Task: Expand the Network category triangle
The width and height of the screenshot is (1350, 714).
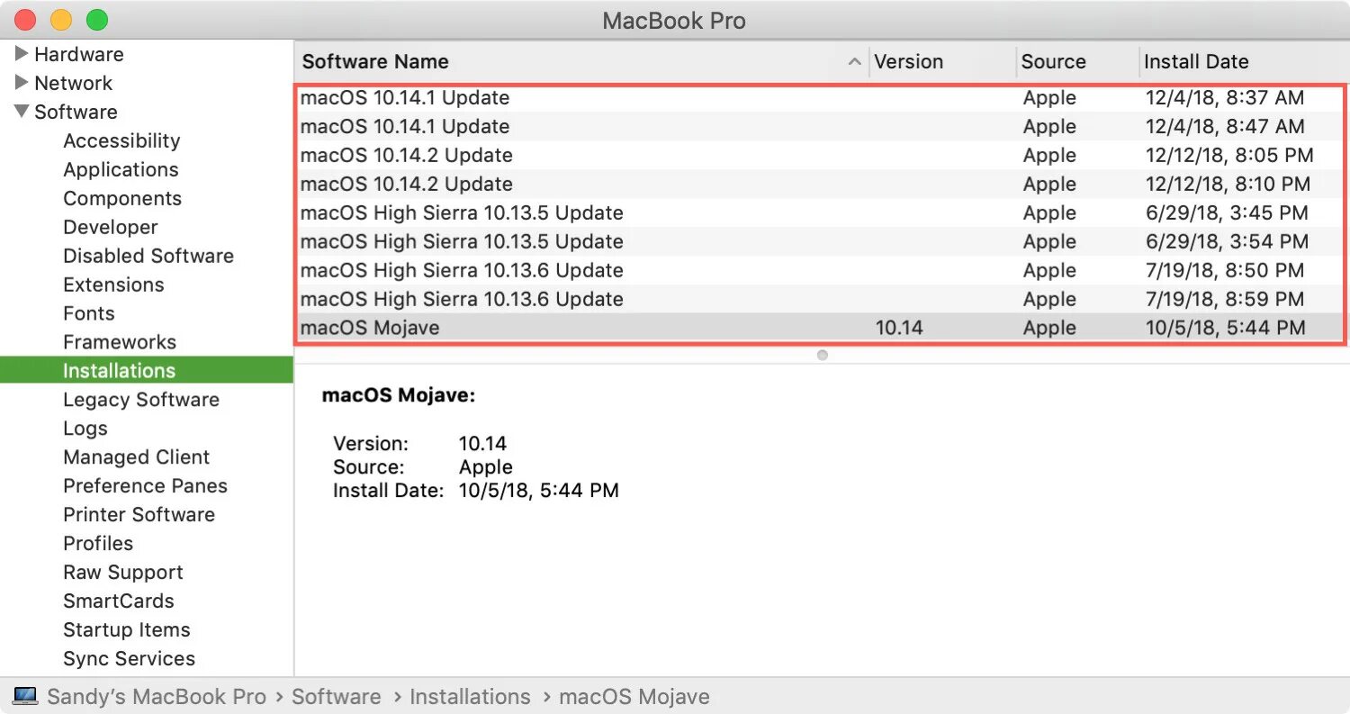Action: [x=22, y=83]
